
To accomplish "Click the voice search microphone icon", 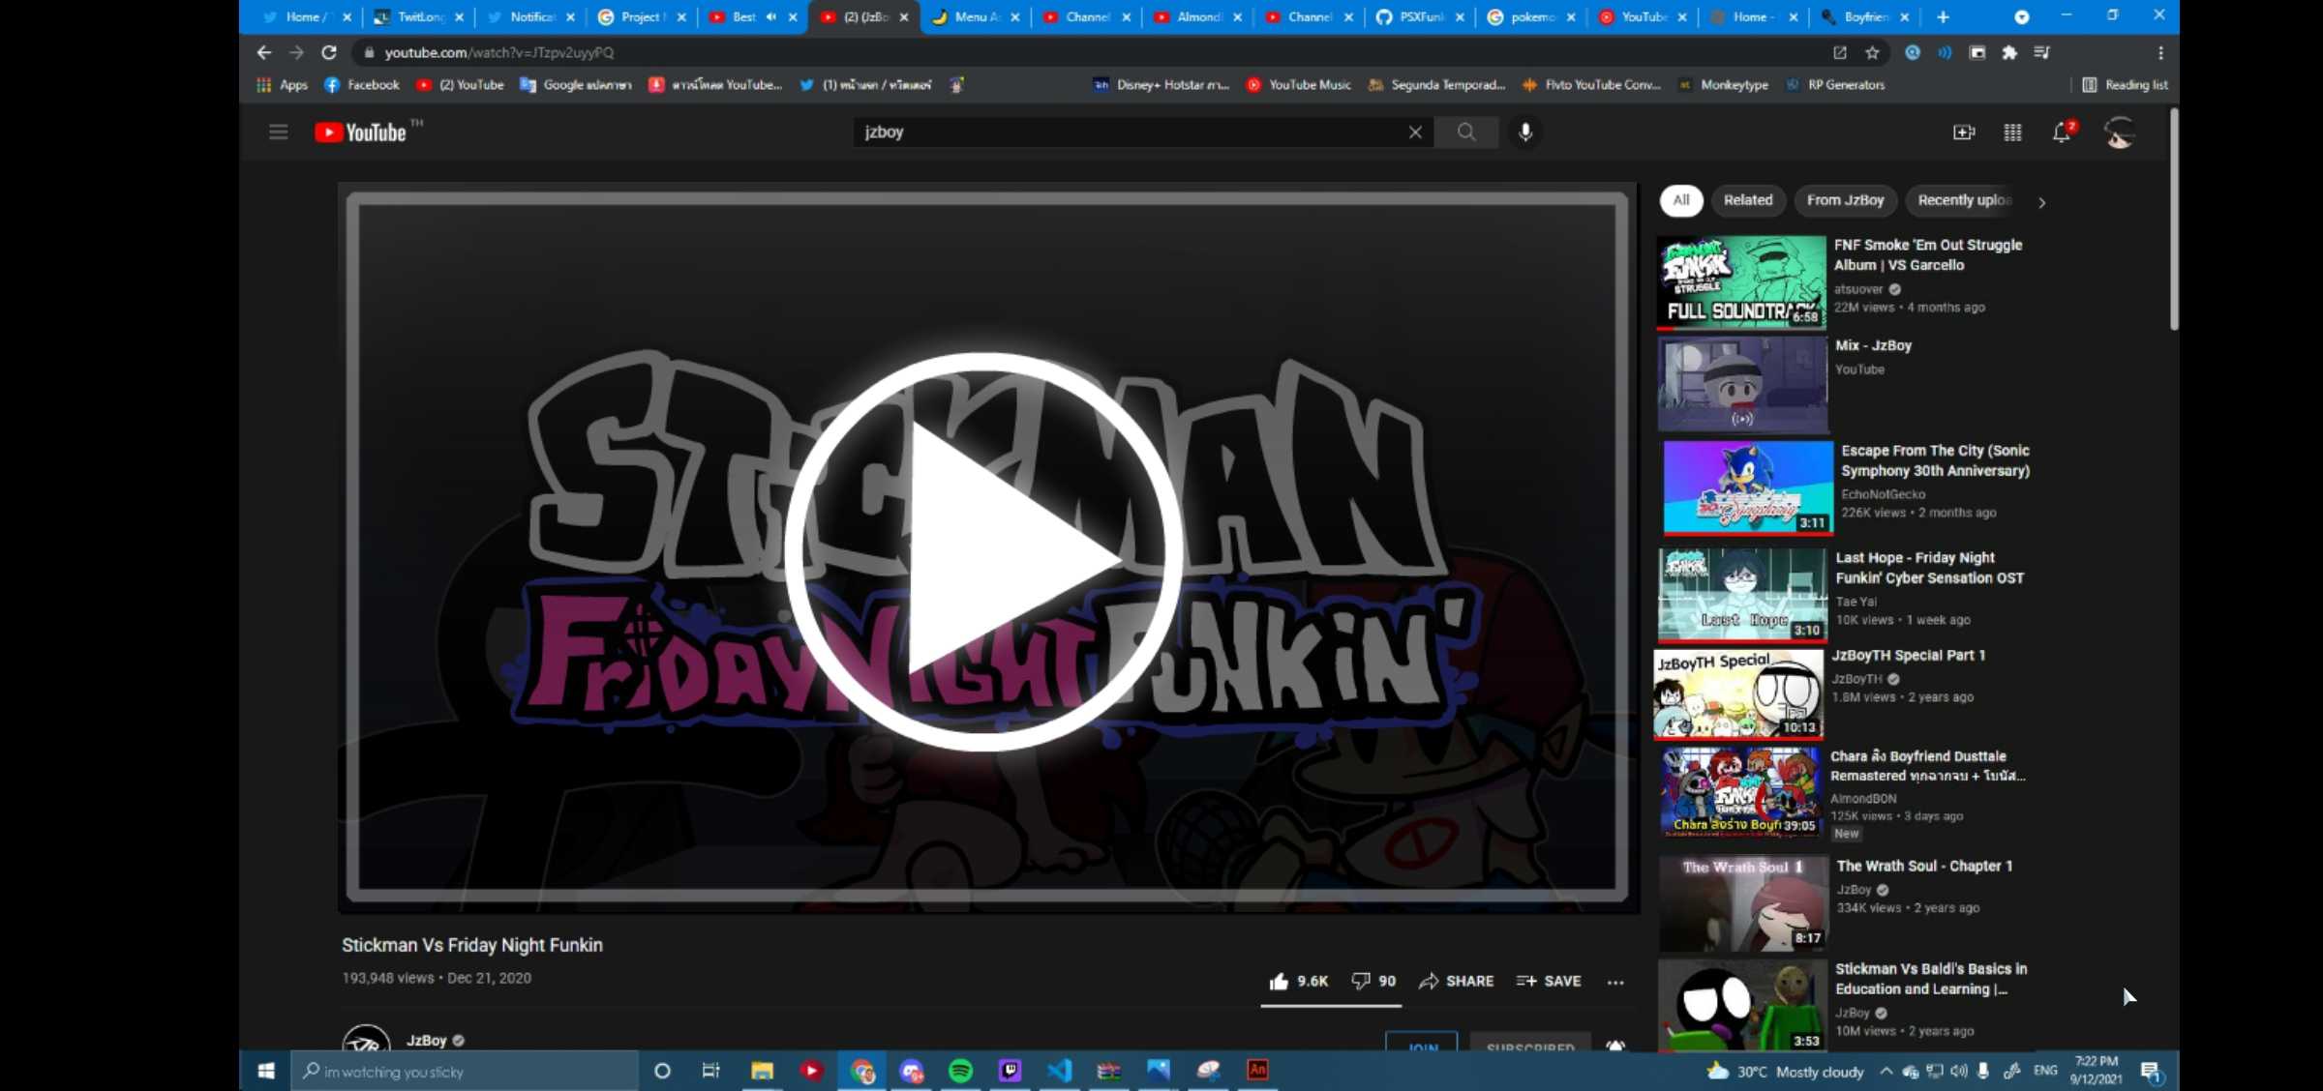I will click(1525, 132).
